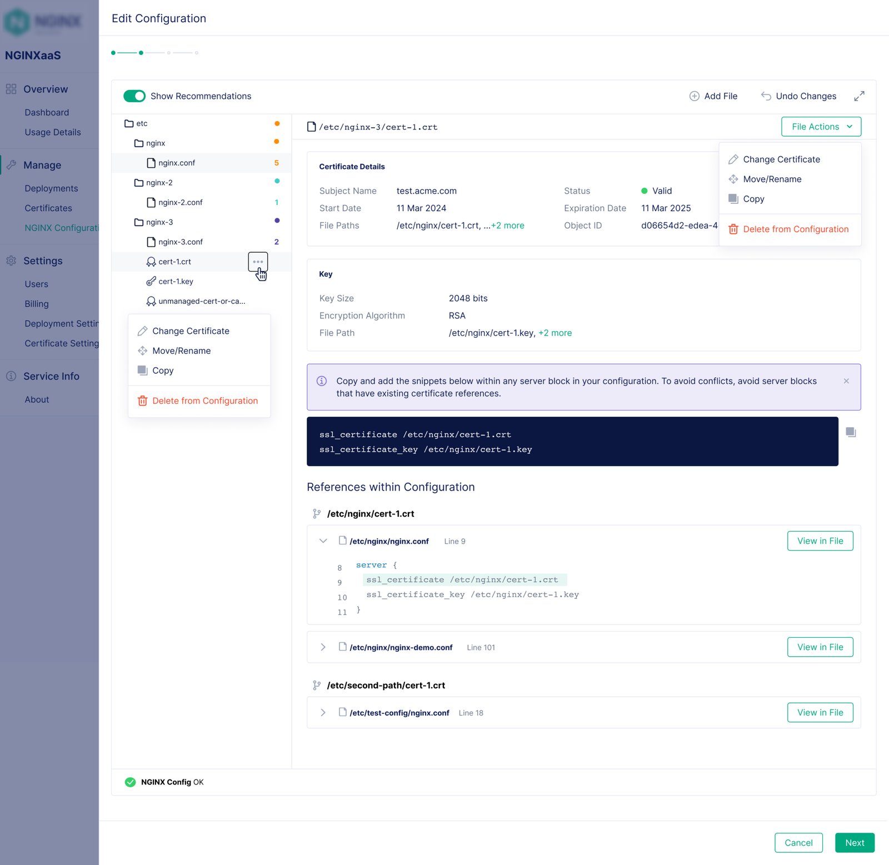Click the second step in progress indicator
This screenshot has width=889, height=865.
pos(141,53)
